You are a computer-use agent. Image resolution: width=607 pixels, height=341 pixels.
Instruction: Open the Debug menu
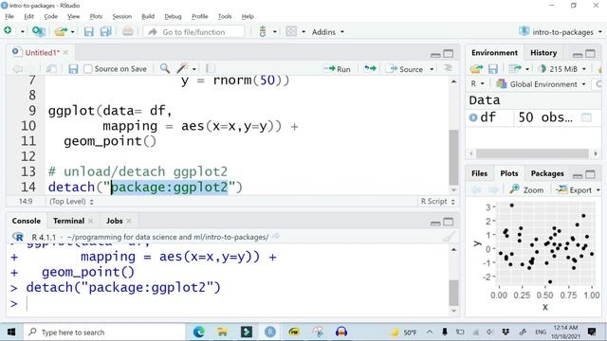(x=173, y=17)
